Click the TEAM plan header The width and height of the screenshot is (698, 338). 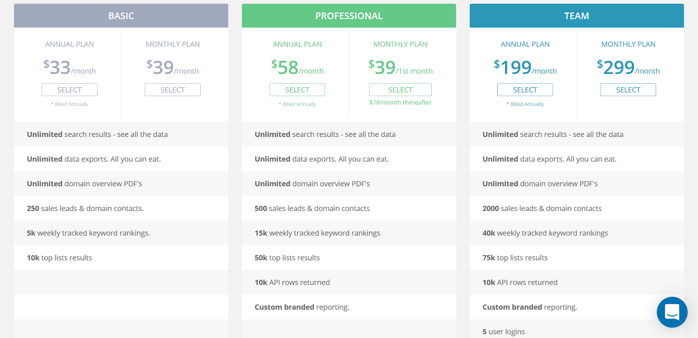click(x=577, y=16)
